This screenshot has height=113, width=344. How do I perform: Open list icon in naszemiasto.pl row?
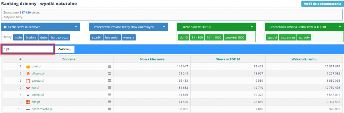pyautogui.click(x=110, y=109)
